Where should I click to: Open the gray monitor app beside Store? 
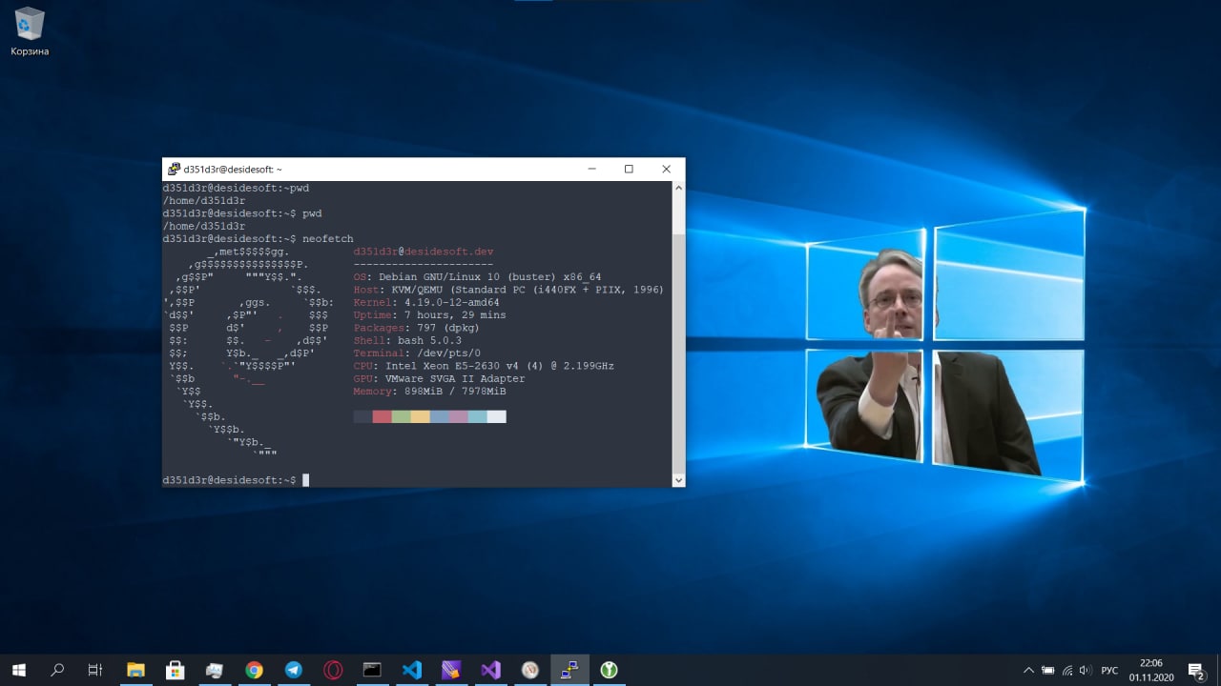click(214, 670)
